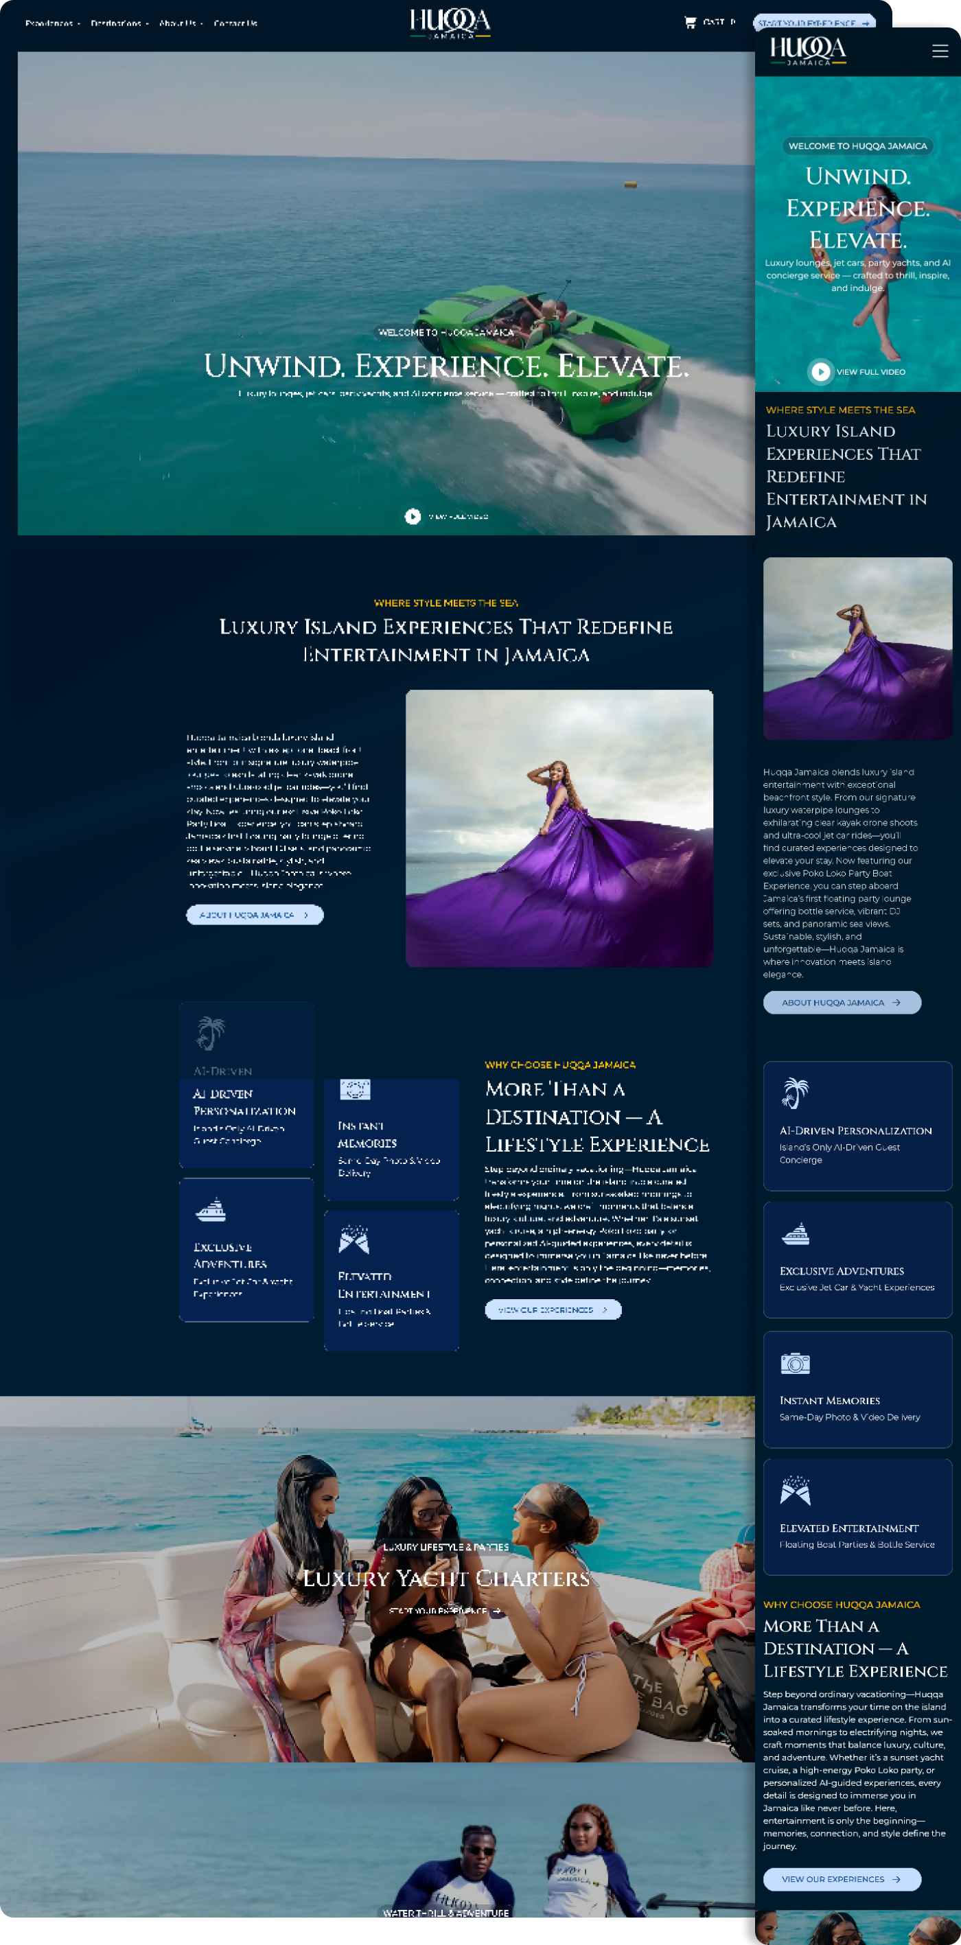The image size is (961, 1945).
Task: Open the hamburger menu in mobile view
Action: coord(940,51)
